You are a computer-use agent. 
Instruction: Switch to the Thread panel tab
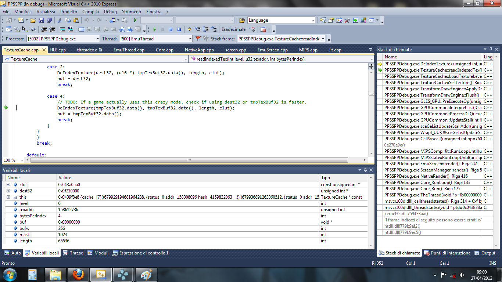[x=73, y=253]
